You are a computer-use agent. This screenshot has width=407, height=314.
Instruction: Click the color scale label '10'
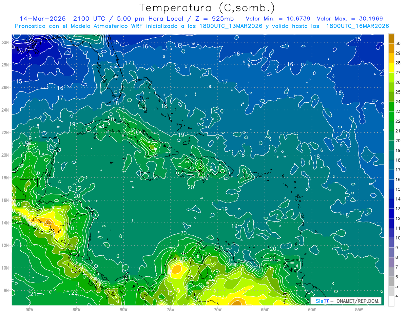coord(398,238)
